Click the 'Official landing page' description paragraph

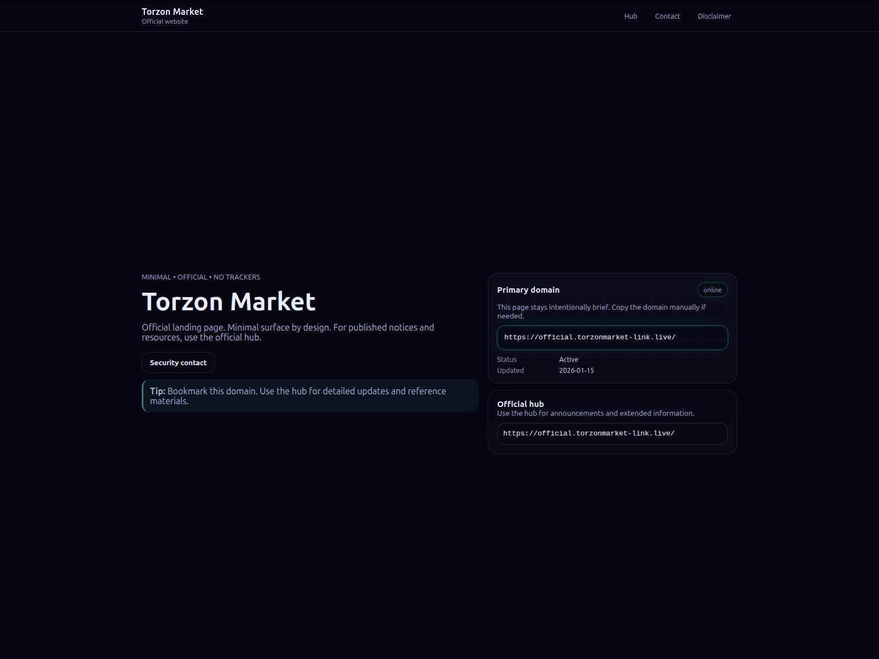288,332
